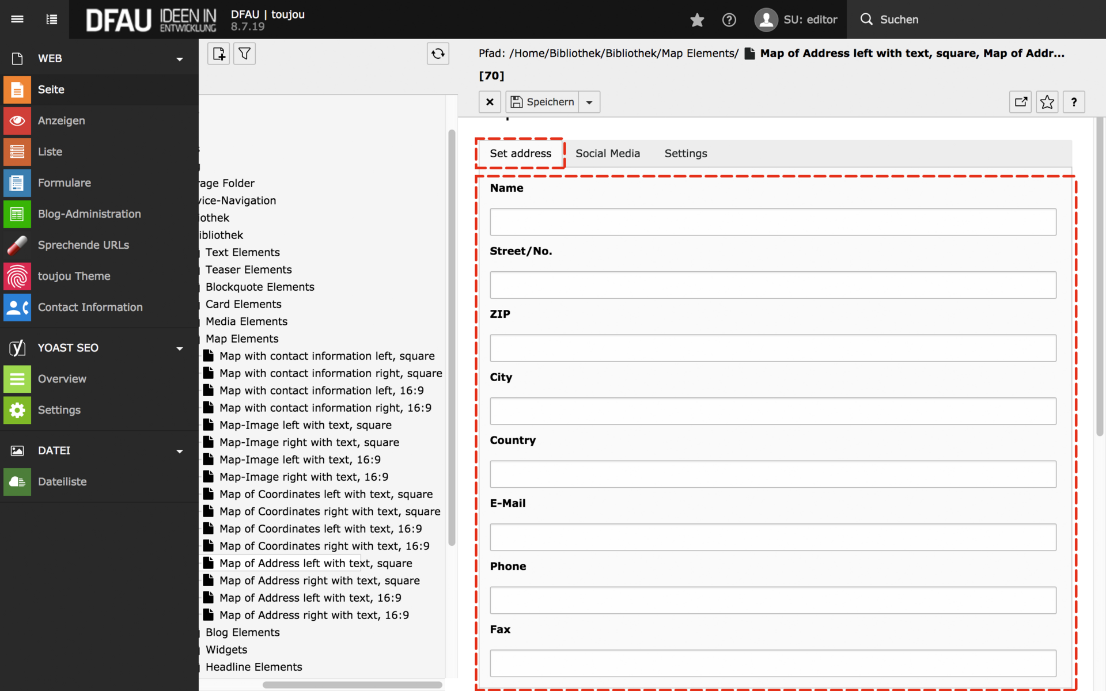Select Blockquote Elements in page tree

tap(260, 287)
